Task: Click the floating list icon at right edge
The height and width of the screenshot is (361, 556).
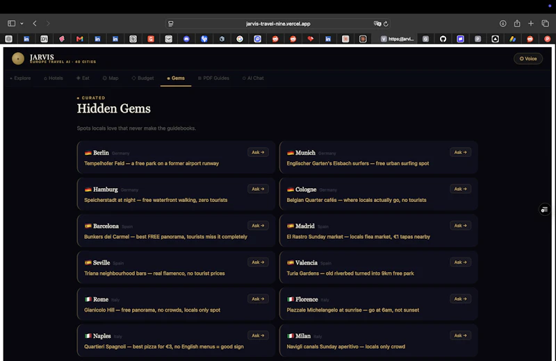Action: [544, 210]
